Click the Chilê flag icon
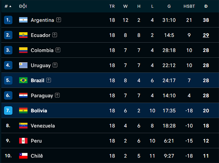Image resolution: width=219 pixels, height=163 pixels. coord(23,156)
